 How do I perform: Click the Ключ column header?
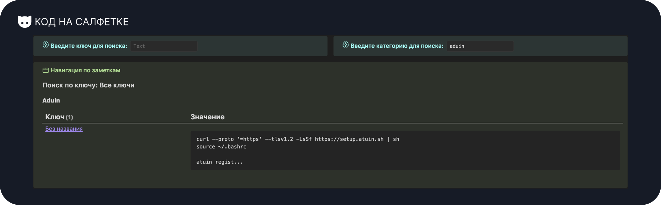point(55,117)
